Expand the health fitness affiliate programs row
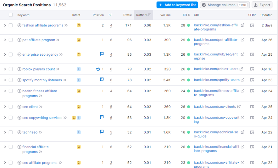The width and height of the screenshot is (278, 168). pyautogui.click(x=5, y=91)
